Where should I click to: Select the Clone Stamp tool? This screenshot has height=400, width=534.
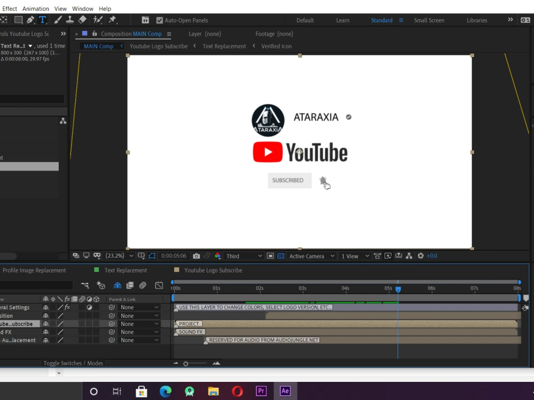click(70, 20)
